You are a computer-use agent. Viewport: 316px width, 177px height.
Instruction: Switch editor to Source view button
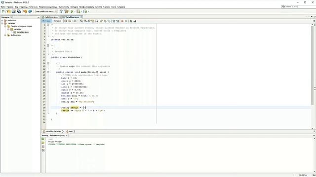coord(46,21)
